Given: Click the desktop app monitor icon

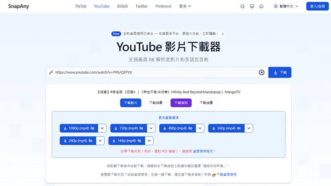Looking at the screenshot, I should 252,6.
